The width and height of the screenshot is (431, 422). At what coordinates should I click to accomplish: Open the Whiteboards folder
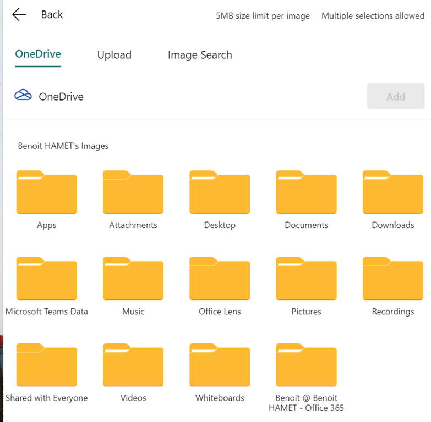(x=220, y=365)
